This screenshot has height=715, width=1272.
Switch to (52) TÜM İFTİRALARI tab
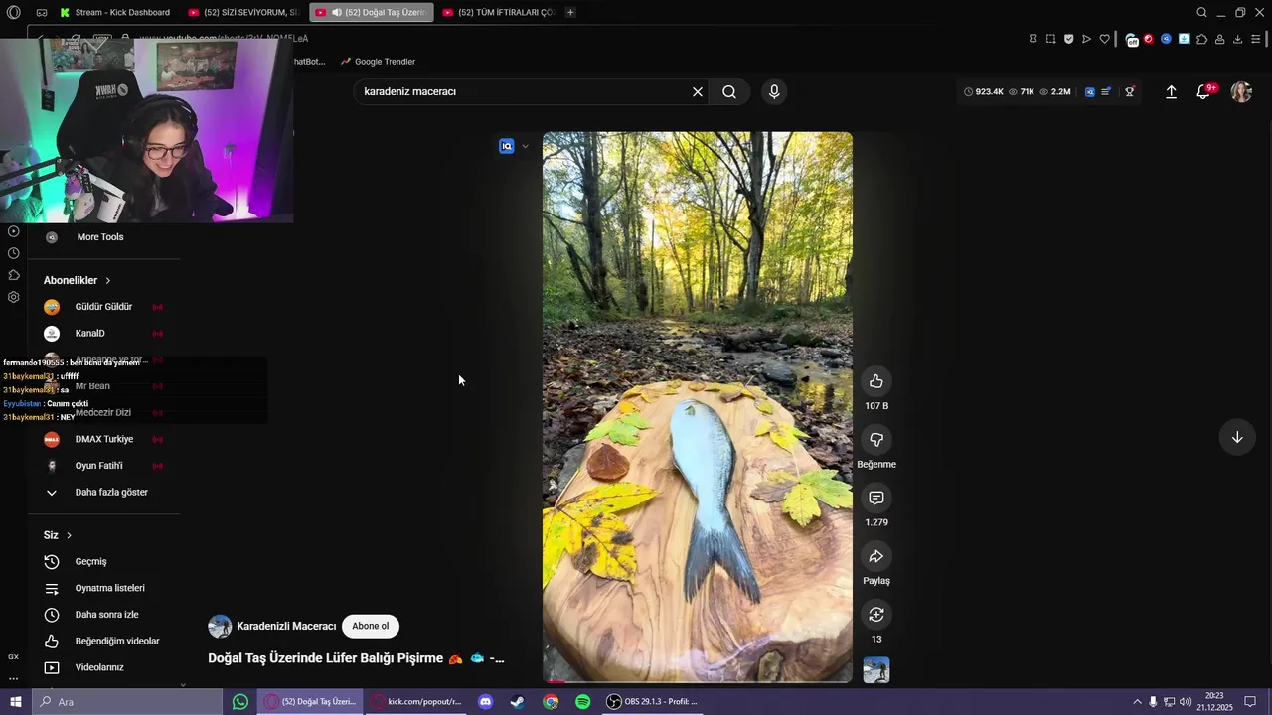pos(498,12)
